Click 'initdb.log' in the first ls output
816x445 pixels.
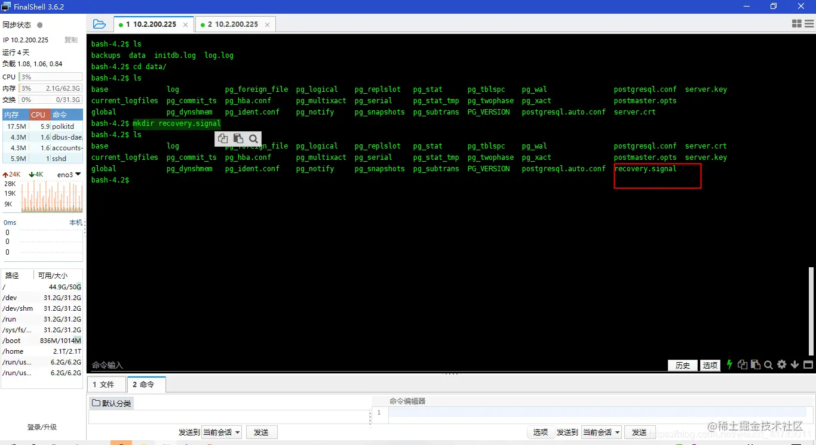tap(175, 55)
